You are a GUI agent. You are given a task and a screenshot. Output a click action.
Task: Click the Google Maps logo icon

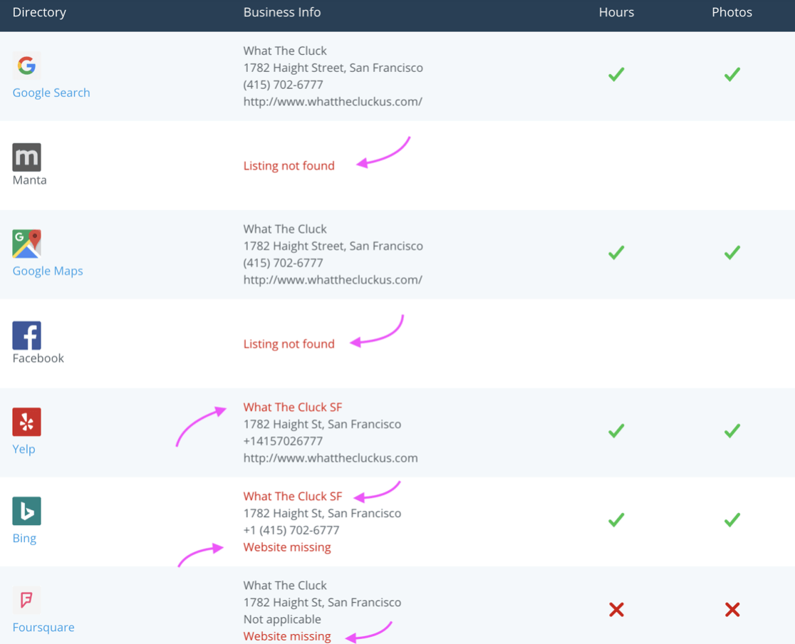[x=26, y=244]
